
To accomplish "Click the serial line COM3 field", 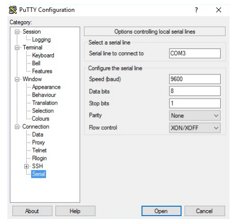I will click(x=195, y=53).
